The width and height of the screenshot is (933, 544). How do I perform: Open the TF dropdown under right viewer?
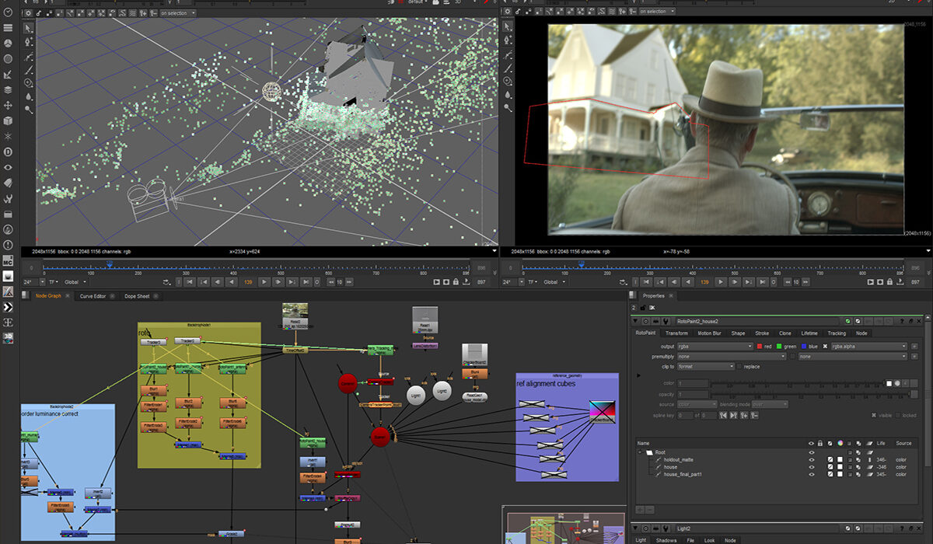(x=533, y=282)
